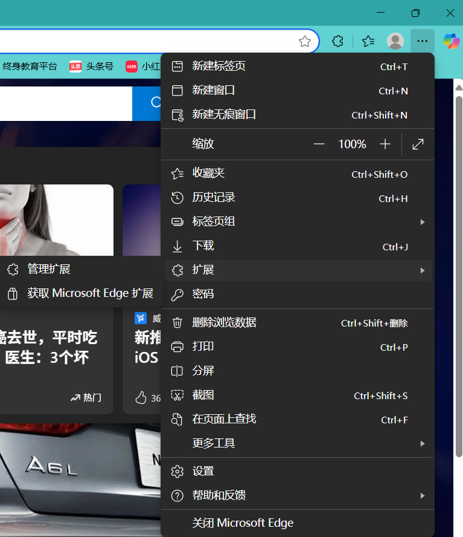Choose 关闭 Microsoft Edge
The image size is (463, 537).
click(298, 523)
